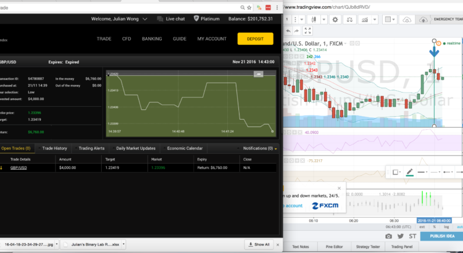Click the load chart layout cloud icon
This screenshot has width=463, height=253.
coord(407,20)
